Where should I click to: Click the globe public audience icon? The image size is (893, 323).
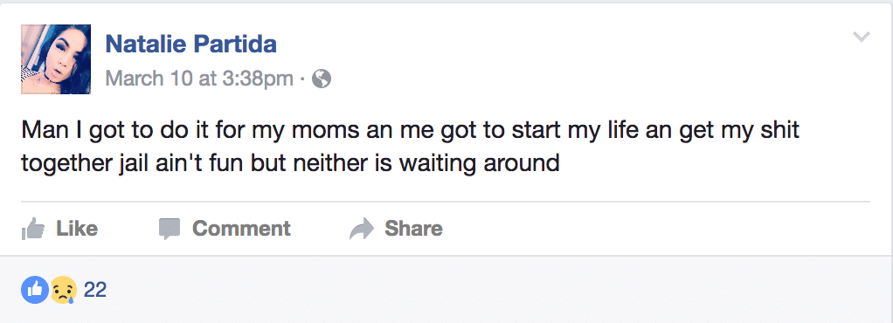(x=322, y=79)
